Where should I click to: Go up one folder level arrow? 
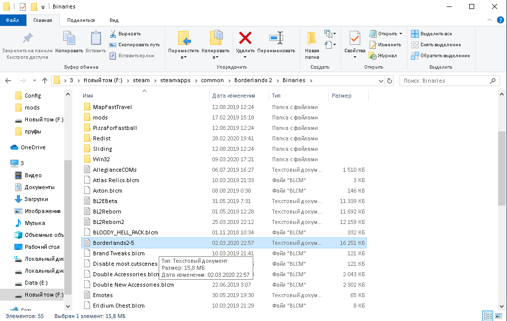(45, 81)
